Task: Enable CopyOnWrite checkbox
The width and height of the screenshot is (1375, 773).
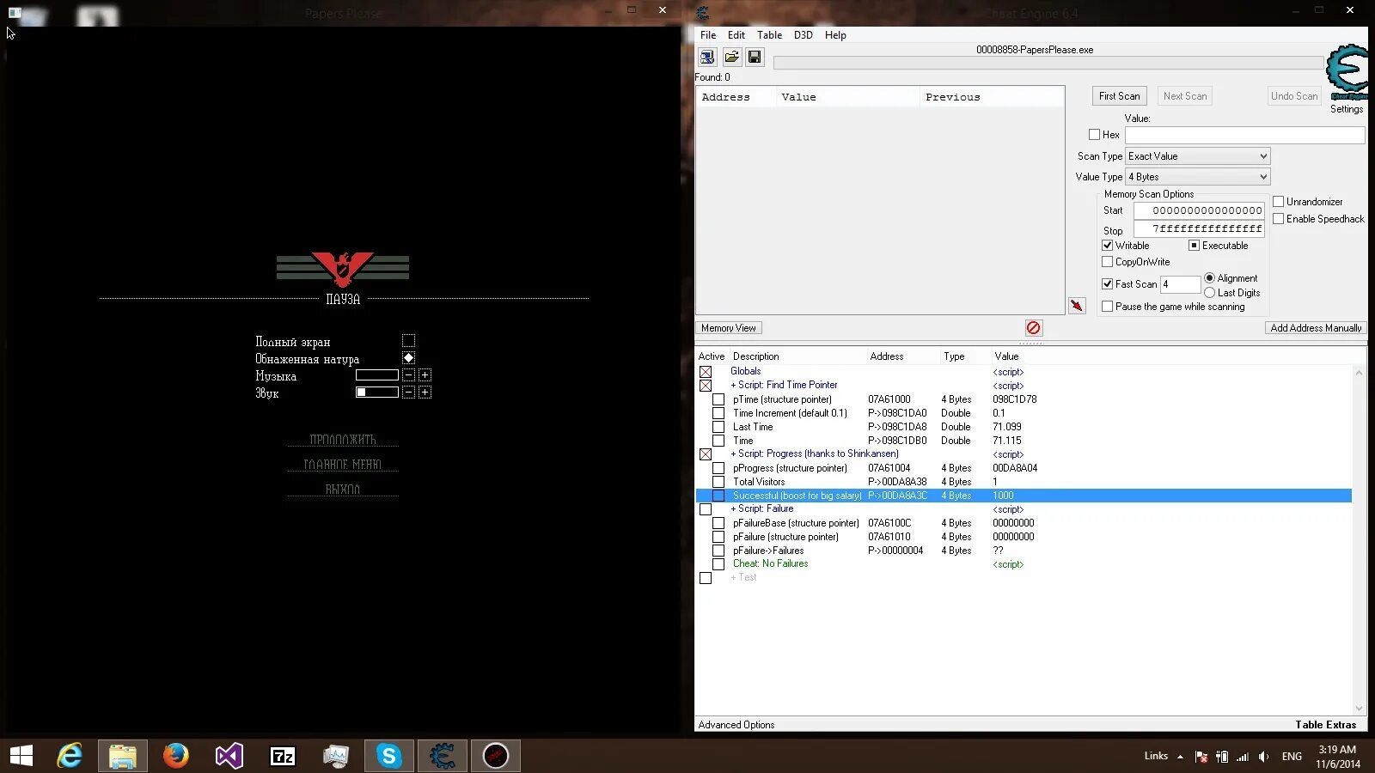Action: (x=1108, y=262)
